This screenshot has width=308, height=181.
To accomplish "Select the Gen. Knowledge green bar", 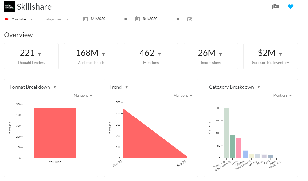I will point(233,147).
